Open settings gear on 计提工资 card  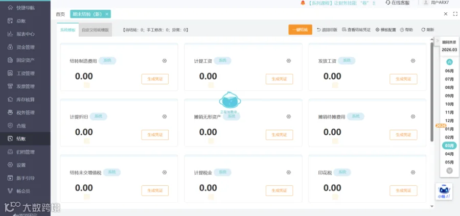(x=289, y=61)
